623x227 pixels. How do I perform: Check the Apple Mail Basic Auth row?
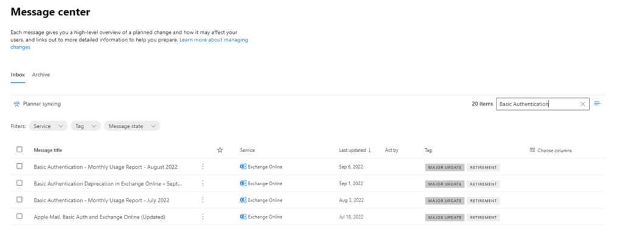(19, 216)
